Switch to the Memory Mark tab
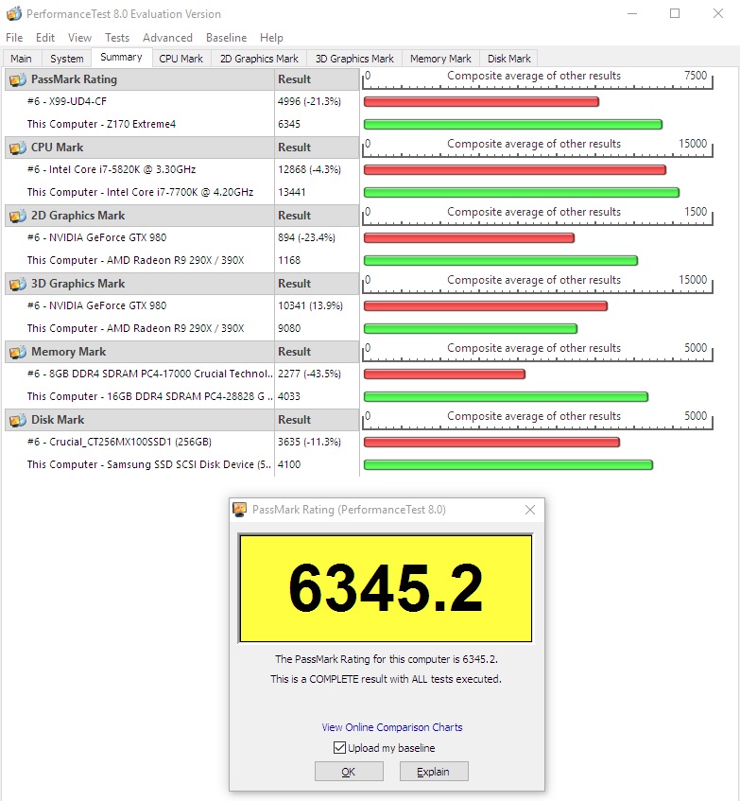The image size is (740, 801). click(x=440, y=59)
